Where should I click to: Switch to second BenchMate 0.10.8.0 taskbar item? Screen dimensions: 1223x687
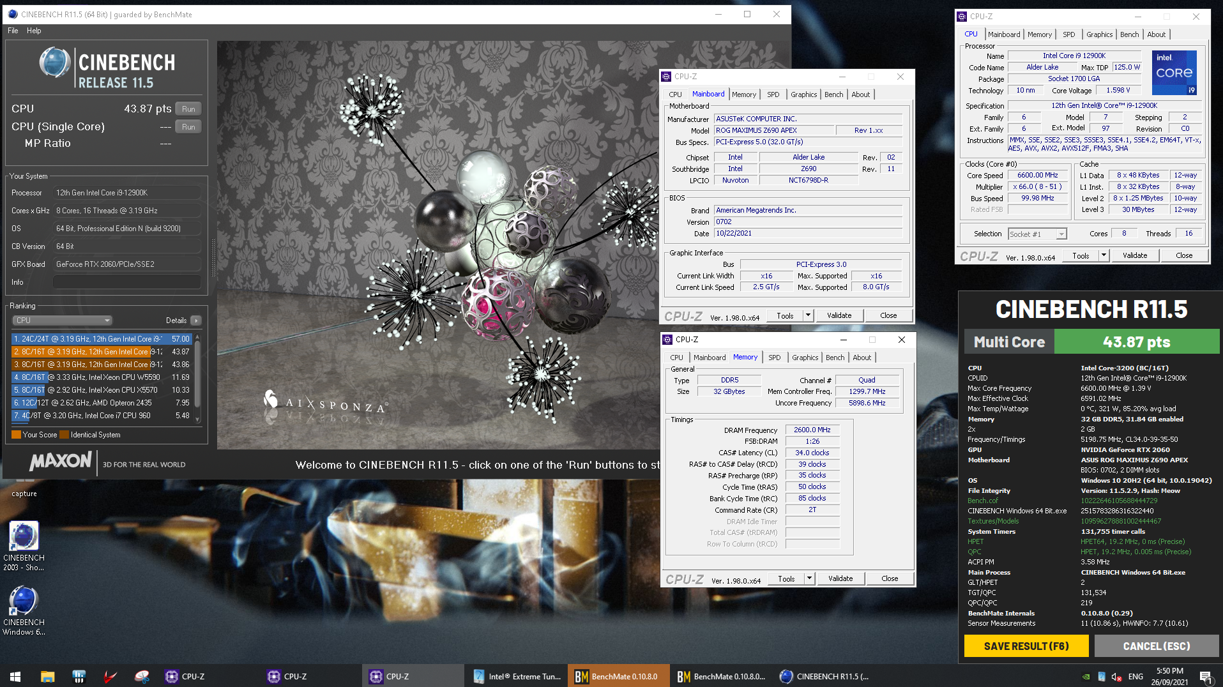click(720, 676)
